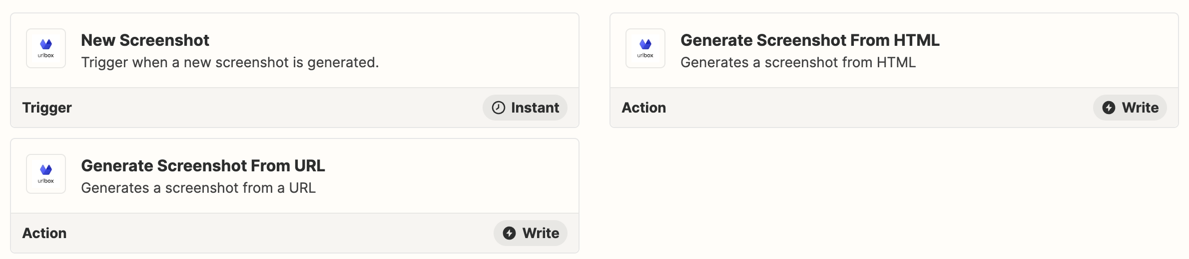Click the clock icon in the Instant badge

tap(499, 108)
